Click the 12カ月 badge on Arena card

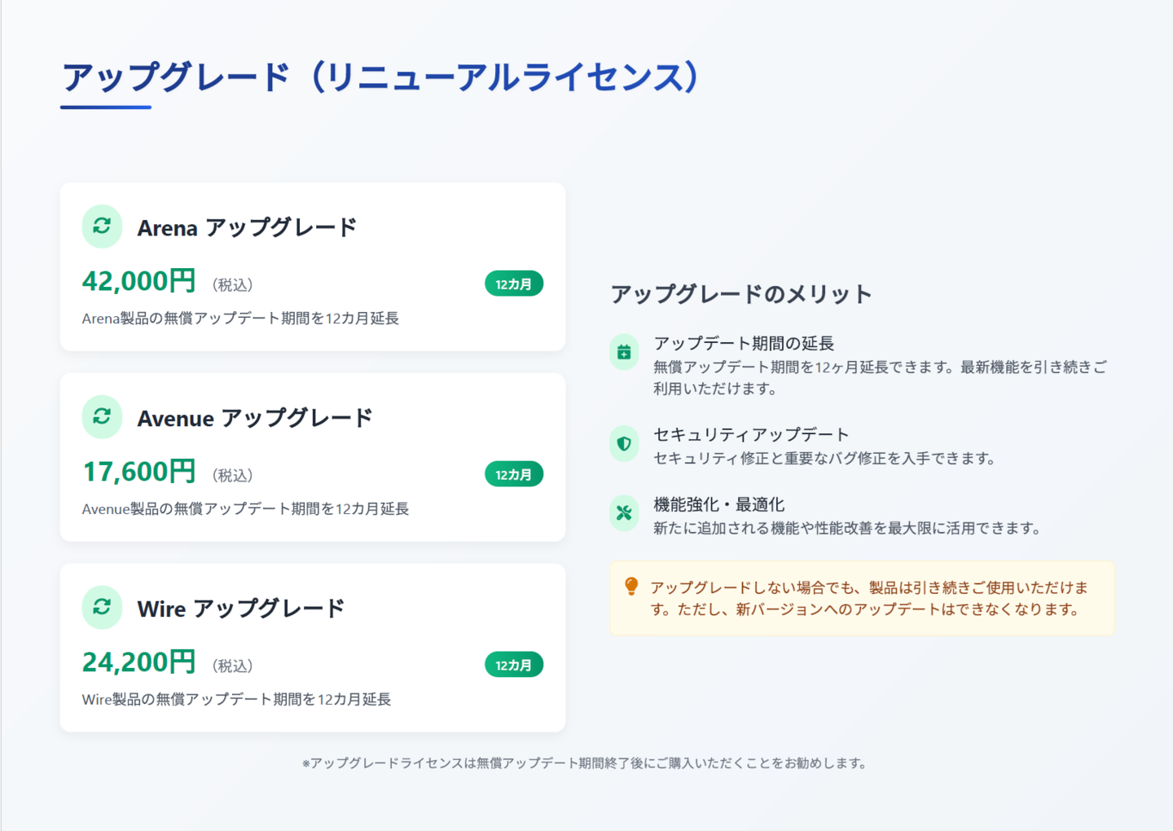pyautogui.click(x=514, y=284)
